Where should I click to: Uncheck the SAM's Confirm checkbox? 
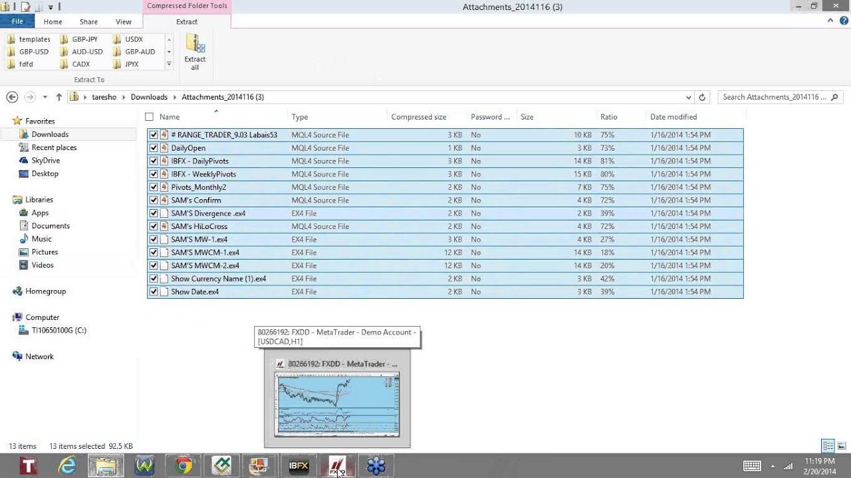pos(154,200)
